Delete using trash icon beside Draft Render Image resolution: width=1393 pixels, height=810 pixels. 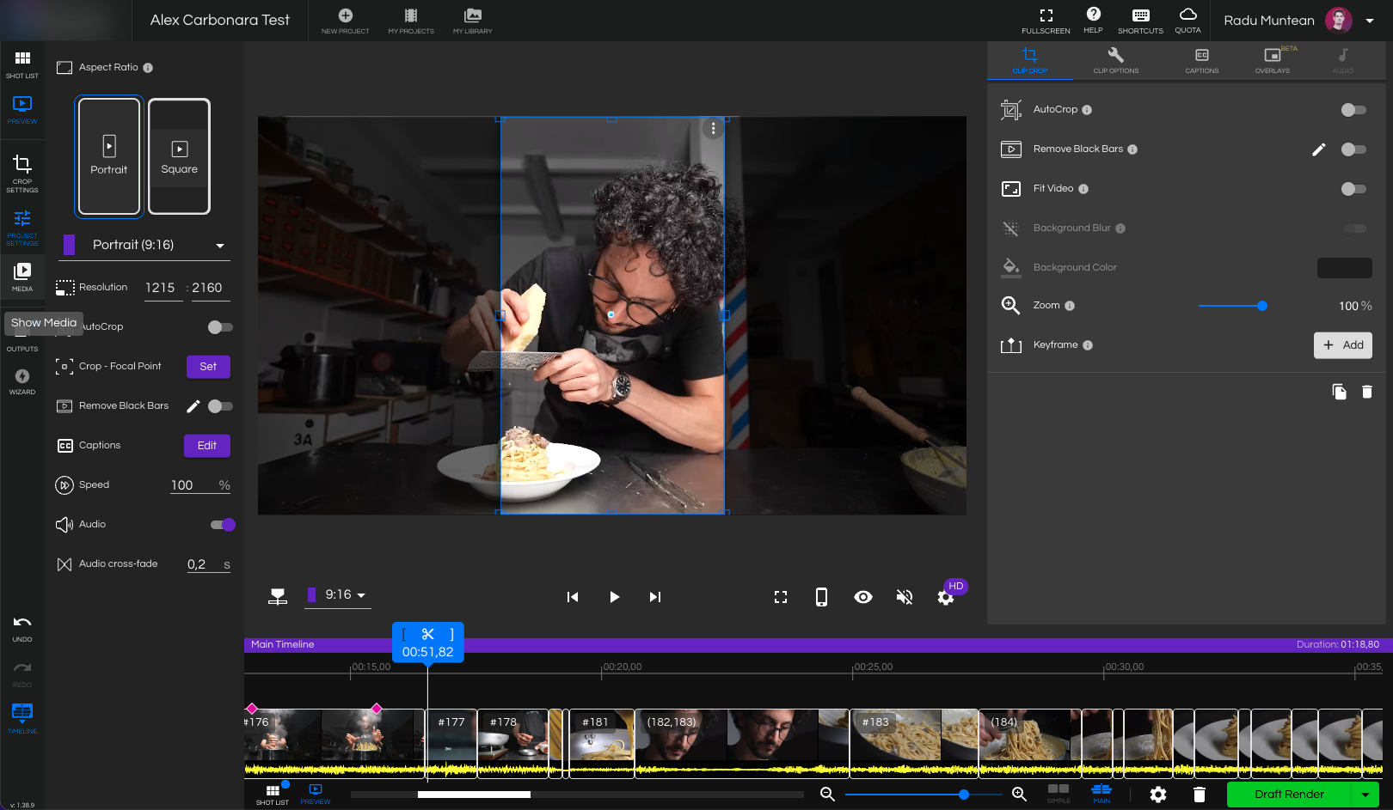coord(1200,795)
